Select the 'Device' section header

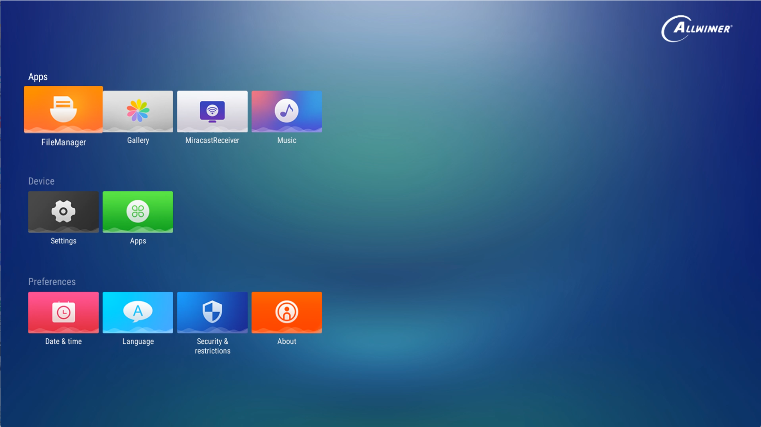pyautogui.click(x=41, y=181)
